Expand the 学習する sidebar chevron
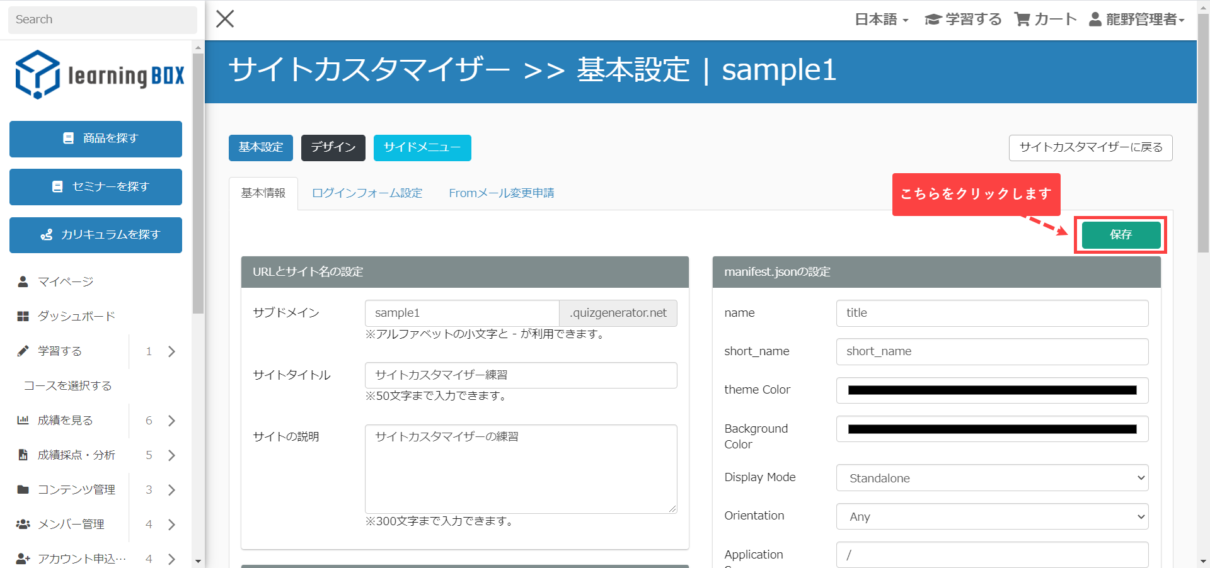 [x=171, y=351]
